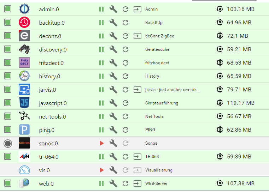Screen dimensions: 269x193
Task: Pause the web.0 instance
Action: (x=101, y=183)
